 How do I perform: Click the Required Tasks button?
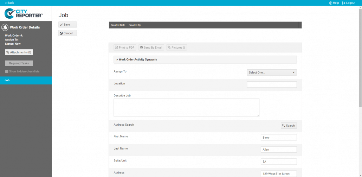[x=19, y=63]
